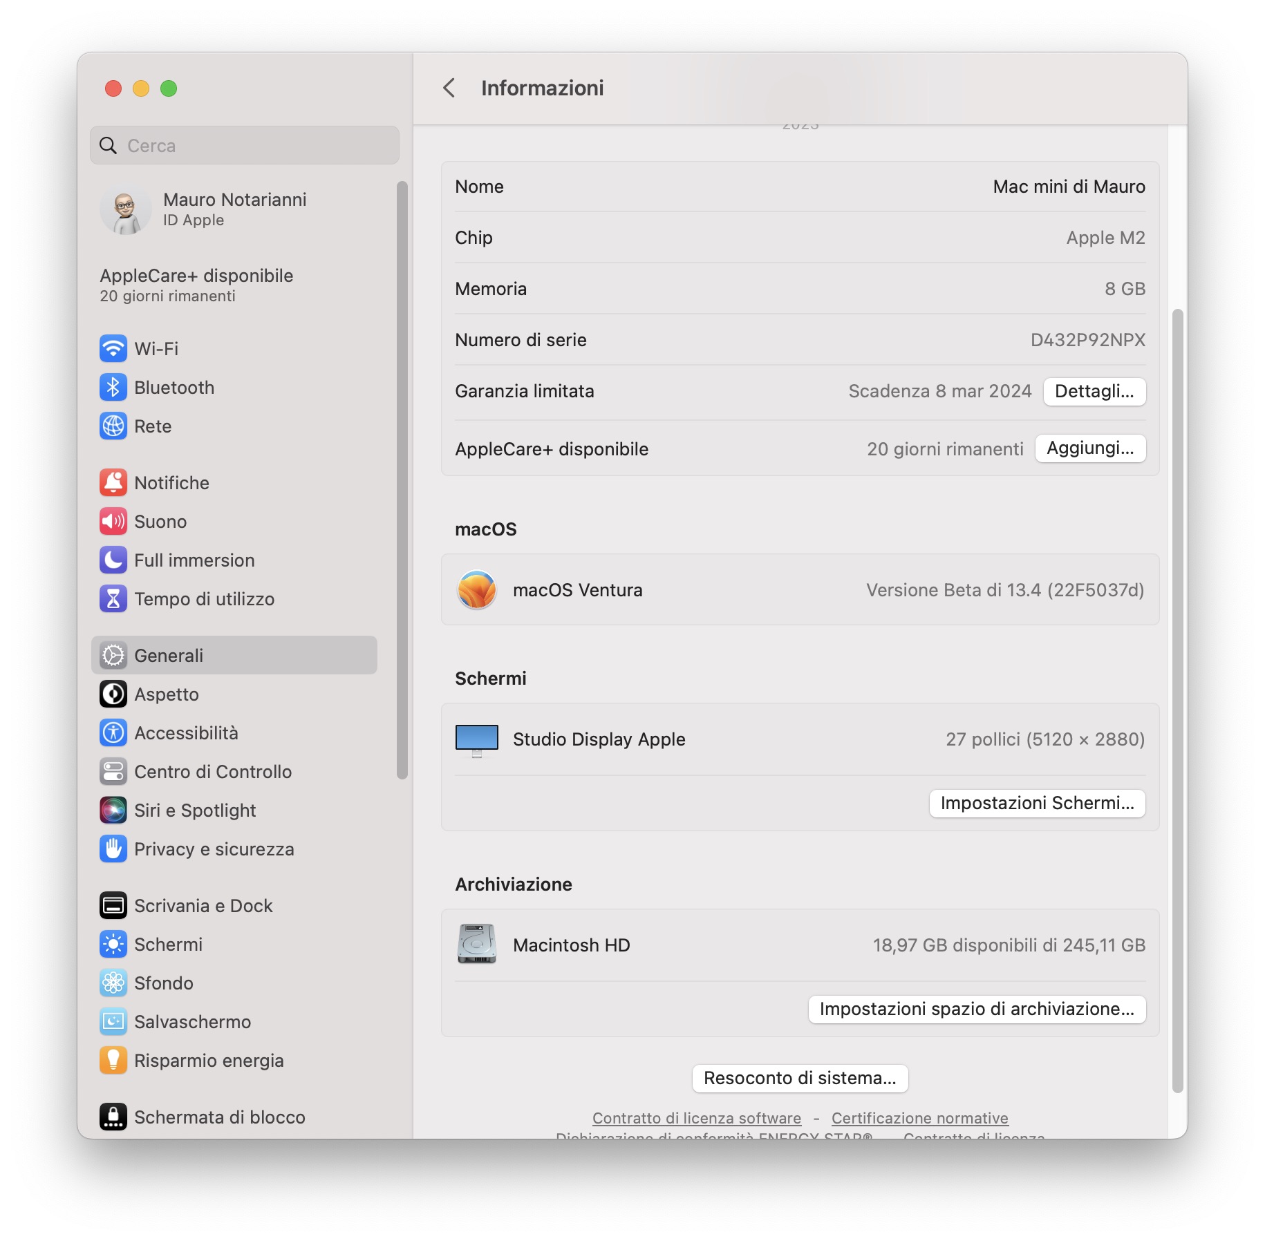This screenshot has height=1241, width=1265.
Task: Select the Full immersion moon icon
Action: tap(113, 560)
